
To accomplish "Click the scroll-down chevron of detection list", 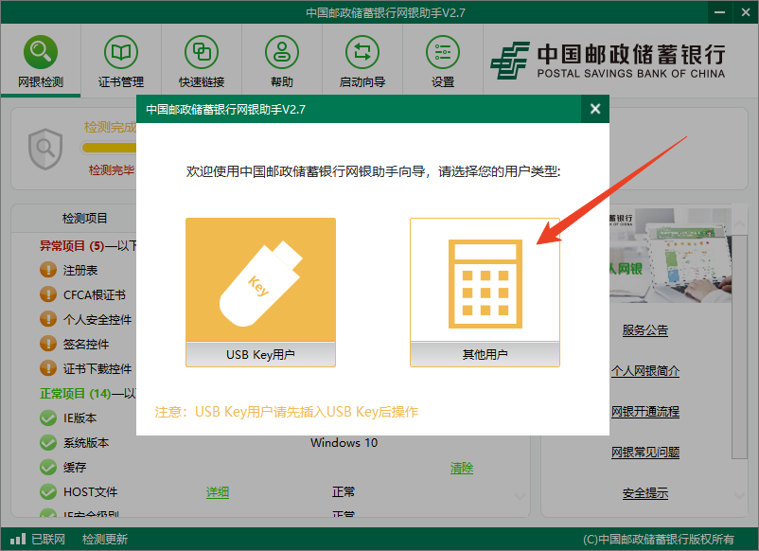I will click(520, 496).
